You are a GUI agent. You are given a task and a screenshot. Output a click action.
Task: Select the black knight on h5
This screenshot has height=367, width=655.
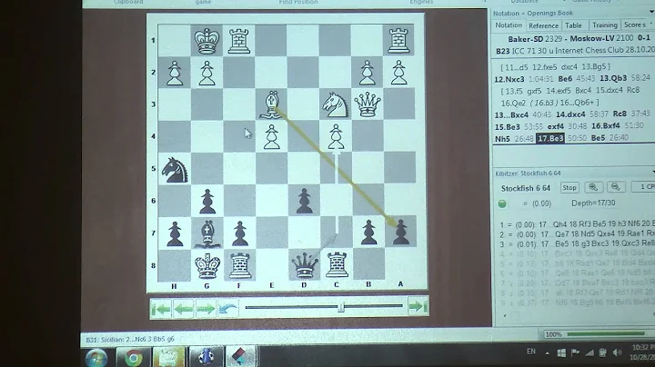pos(175,168)
